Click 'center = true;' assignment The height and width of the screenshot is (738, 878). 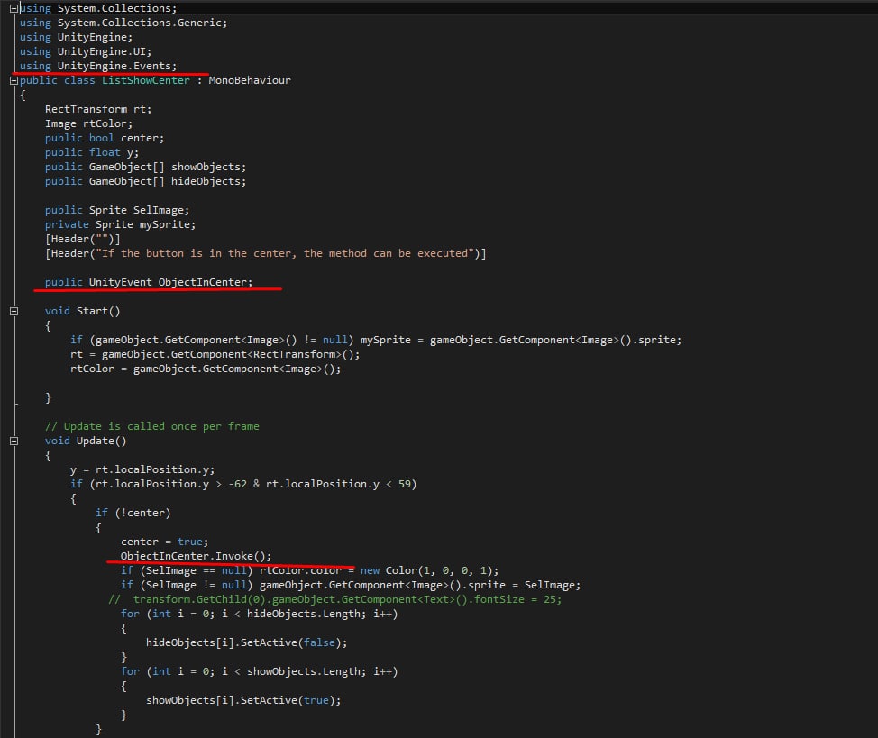[x=165, y=542]
